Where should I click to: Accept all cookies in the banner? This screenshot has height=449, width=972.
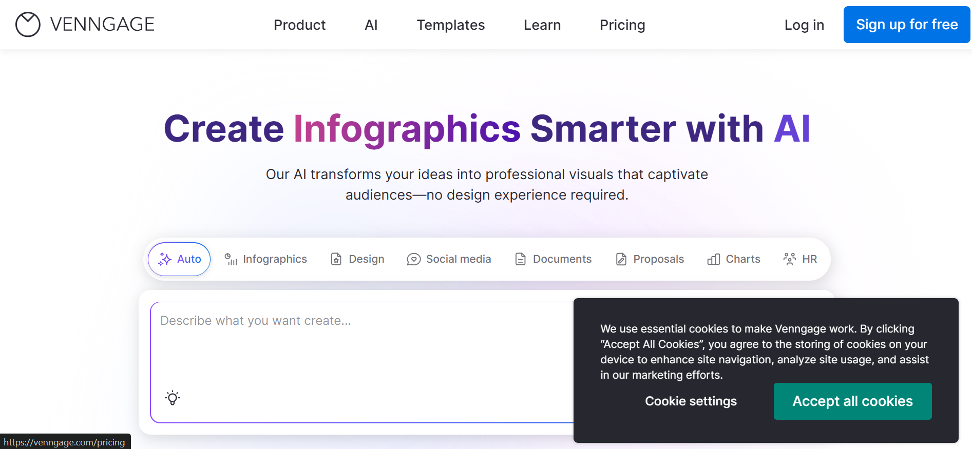pyautogui.click(x=852, y=401)
